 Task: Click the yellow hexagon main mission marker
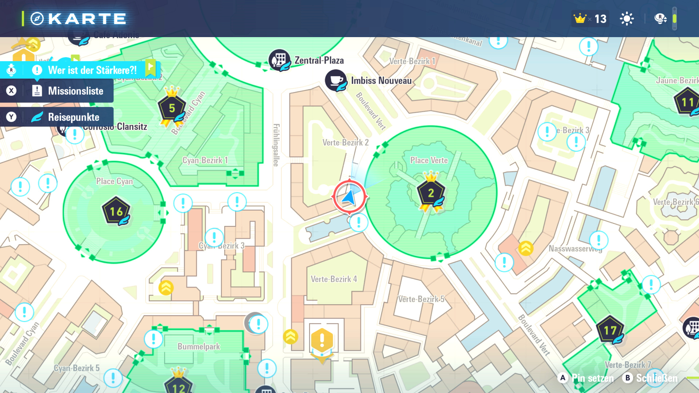(x=322, y=341)
